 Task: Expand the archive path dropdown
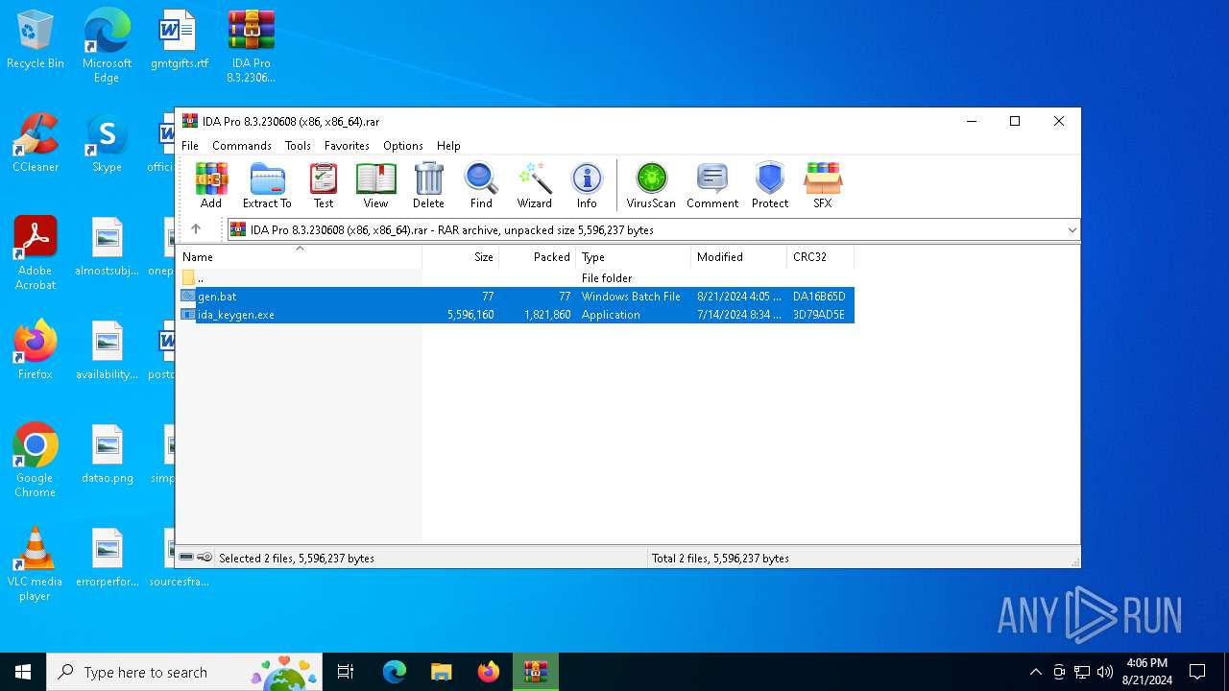pyautogui.click(x=1072, y=230)
